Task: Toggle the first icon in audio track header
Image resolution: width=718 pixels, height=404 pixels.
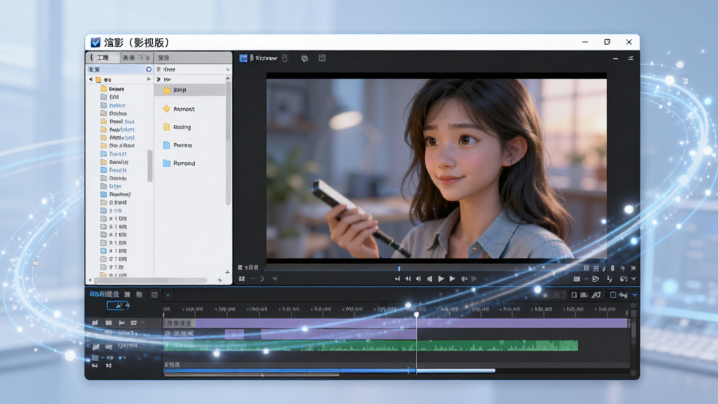Action: click(95, 346)
